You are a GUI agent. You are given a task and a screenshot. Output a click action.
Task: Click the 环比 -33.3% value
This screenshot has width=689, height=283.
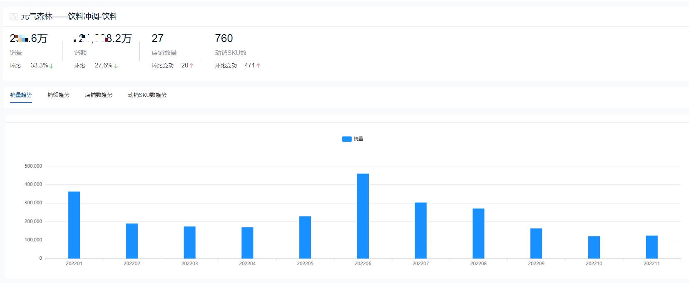[x=38, y=65]
